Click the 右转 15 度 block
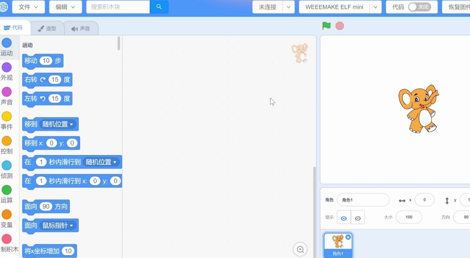Screen dimensions: 470x258 [47, 80]
